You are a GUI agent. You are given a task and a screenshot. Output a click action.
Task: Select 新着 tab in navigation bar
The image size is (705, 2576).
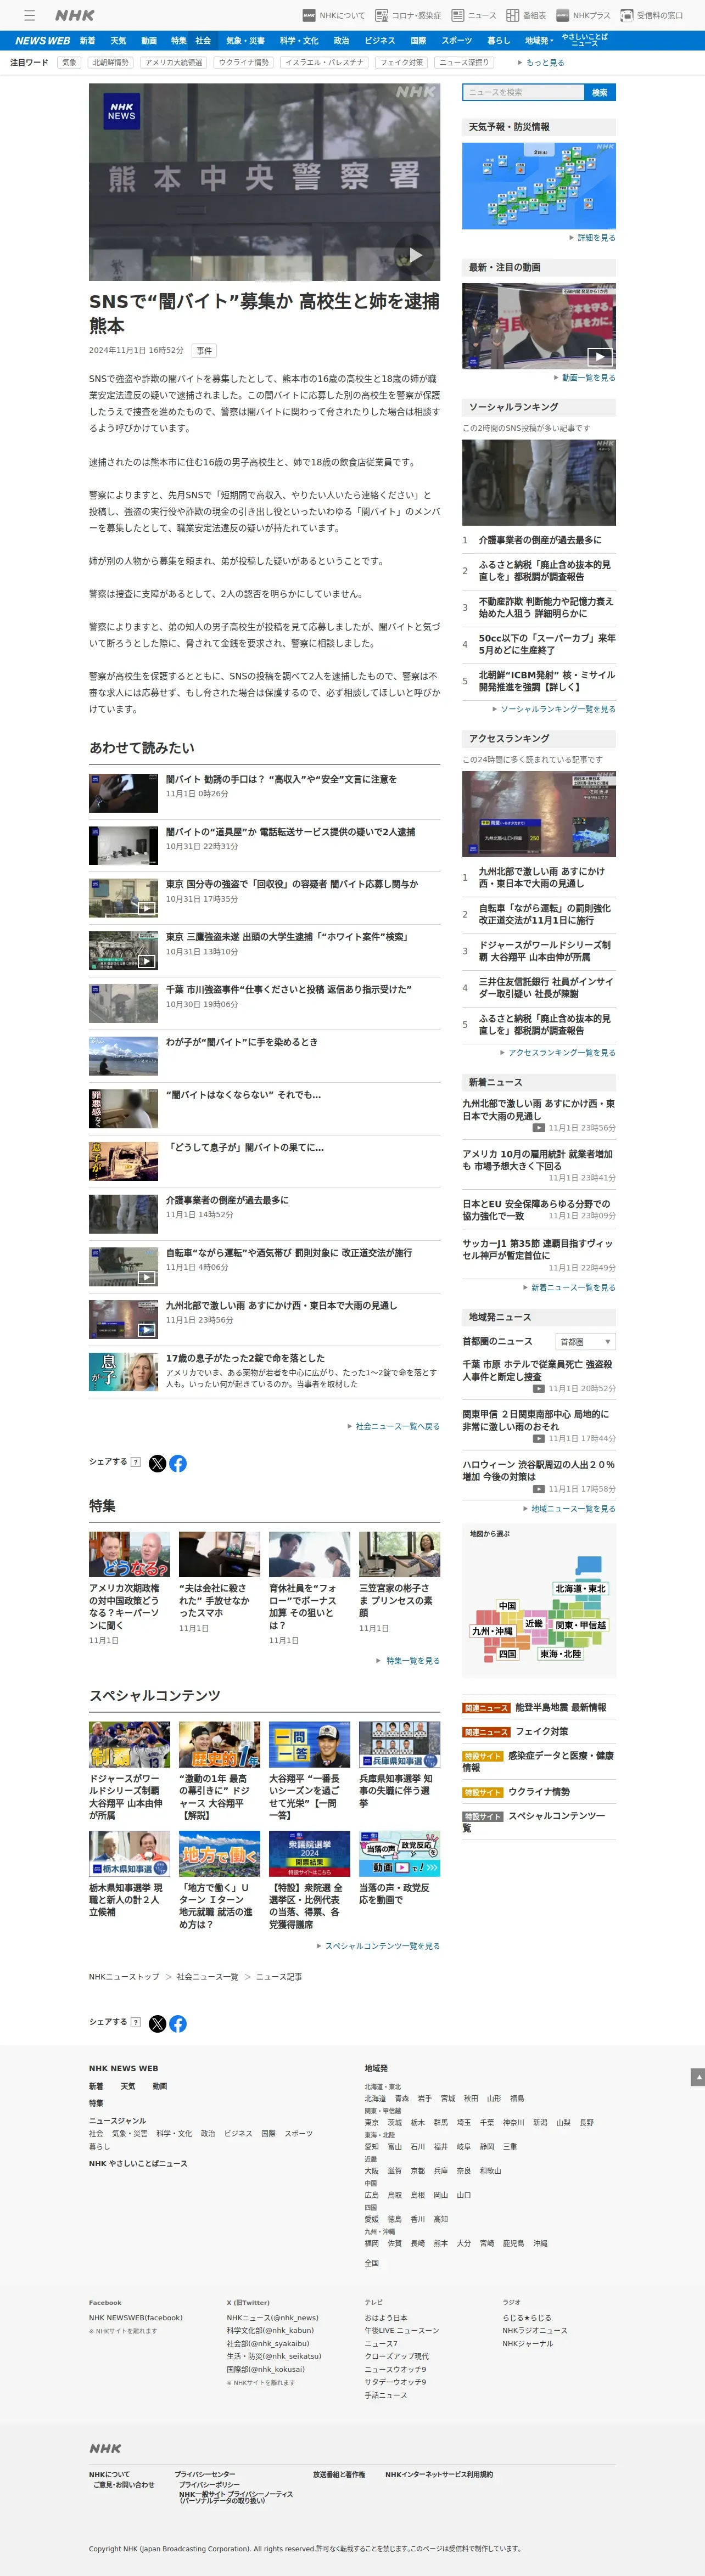click(88, 41)
